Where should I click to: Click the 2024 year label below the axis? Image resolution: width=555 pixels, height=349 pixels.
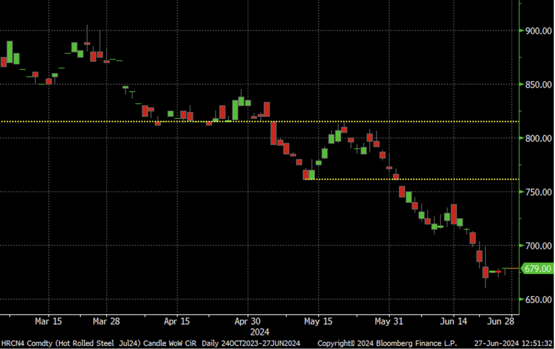(x=259, y=332)
